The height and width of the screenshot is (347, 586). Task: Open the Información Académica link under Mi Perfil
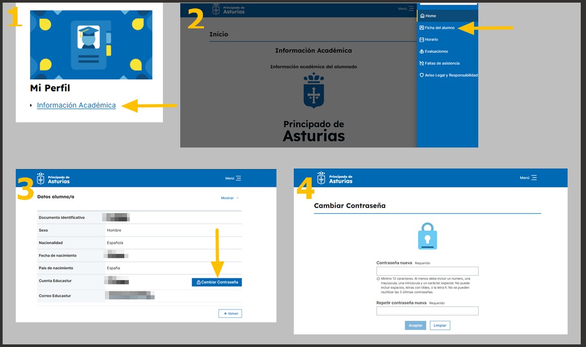76,106
